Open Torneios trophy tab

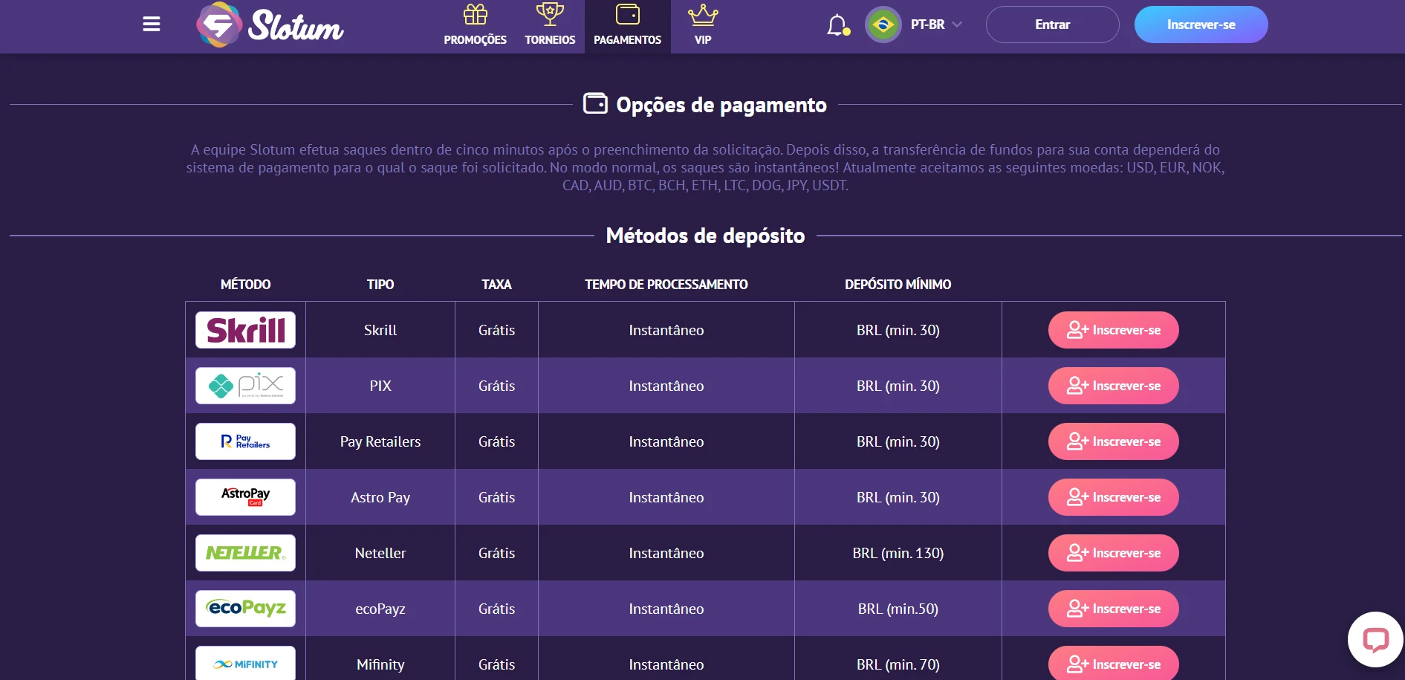tap(550, 26)
